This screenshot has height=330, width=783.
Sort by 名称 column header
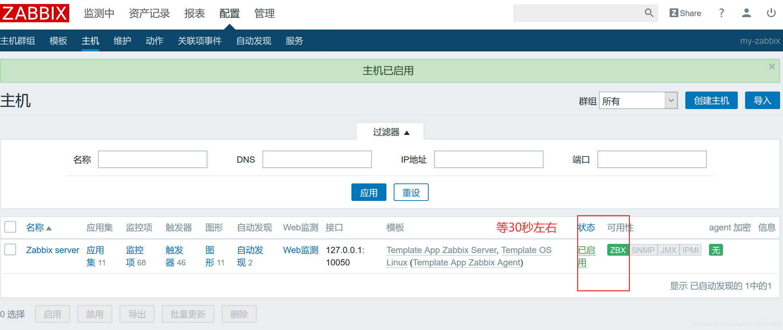39,228
